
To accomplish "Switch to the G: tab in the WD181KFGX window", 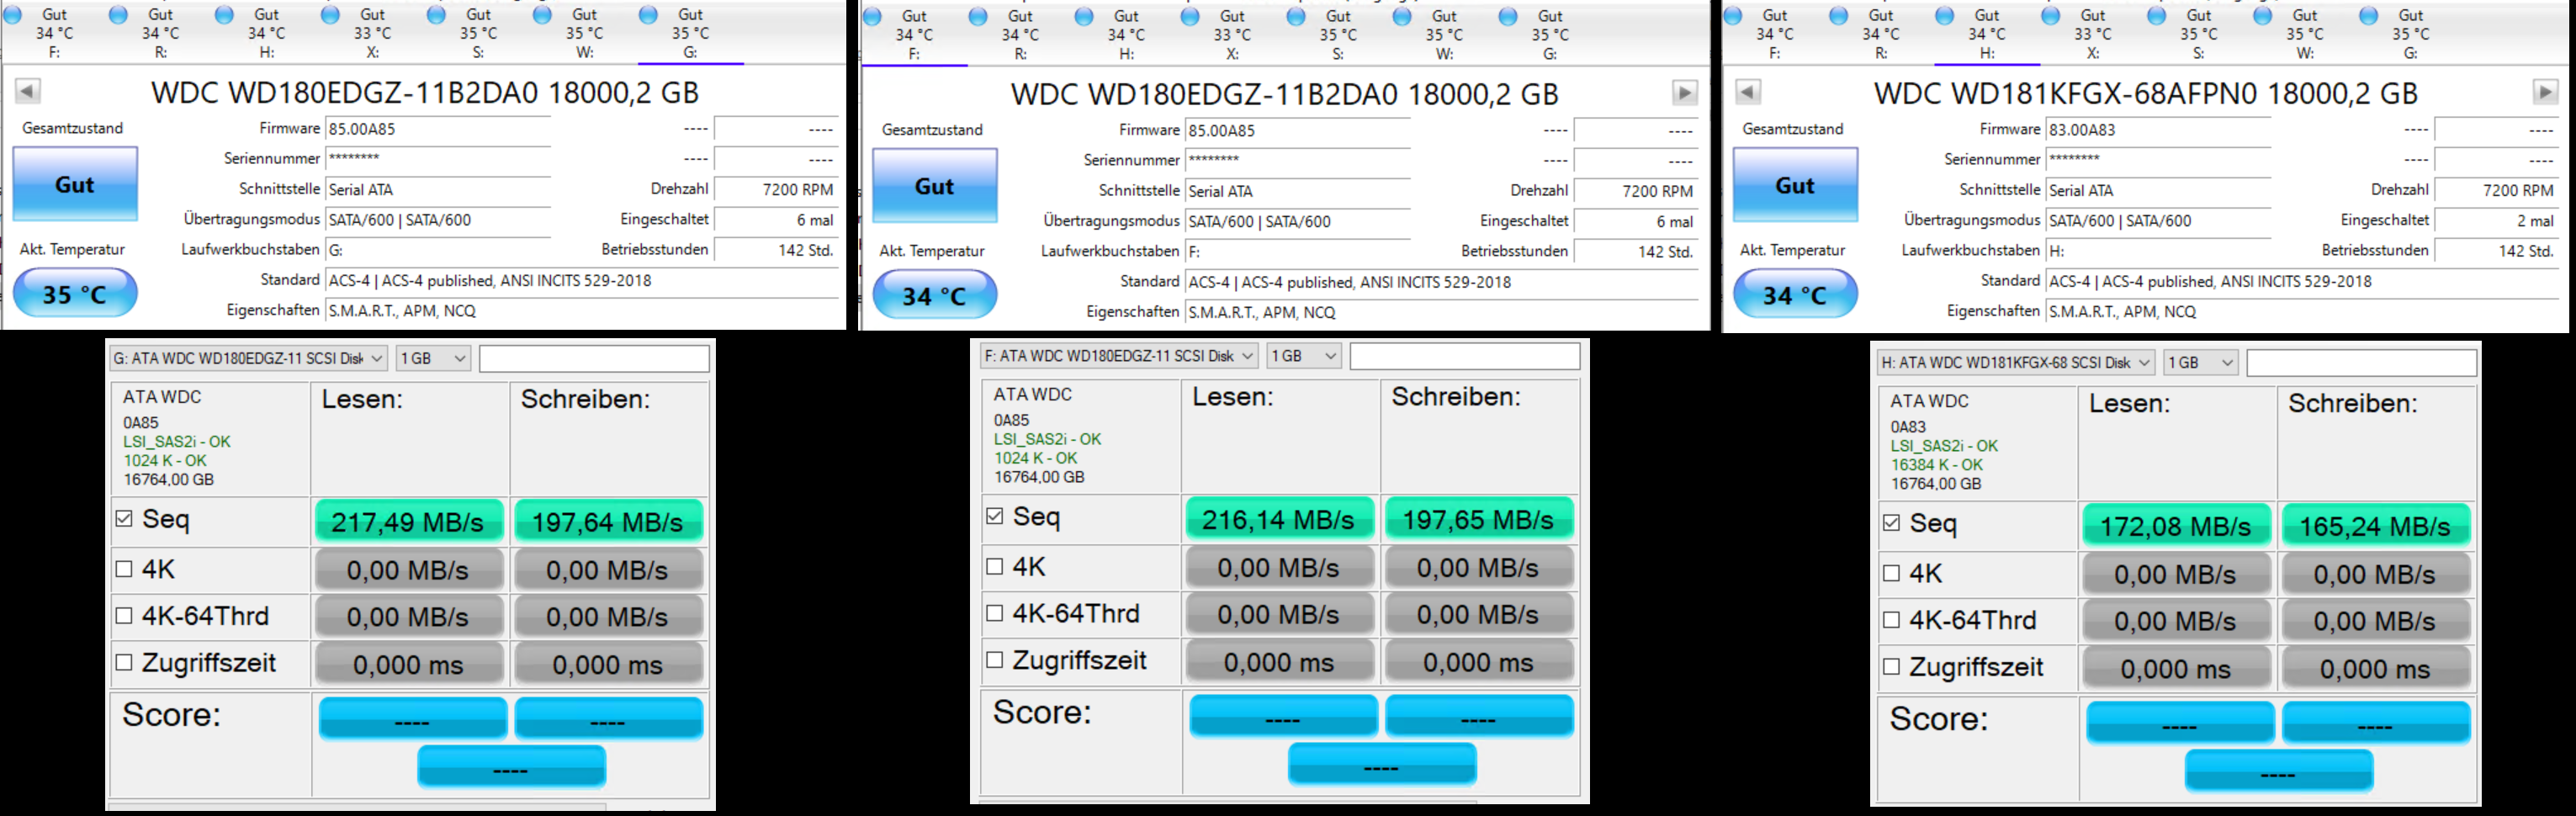I will tap(2411, 34).
